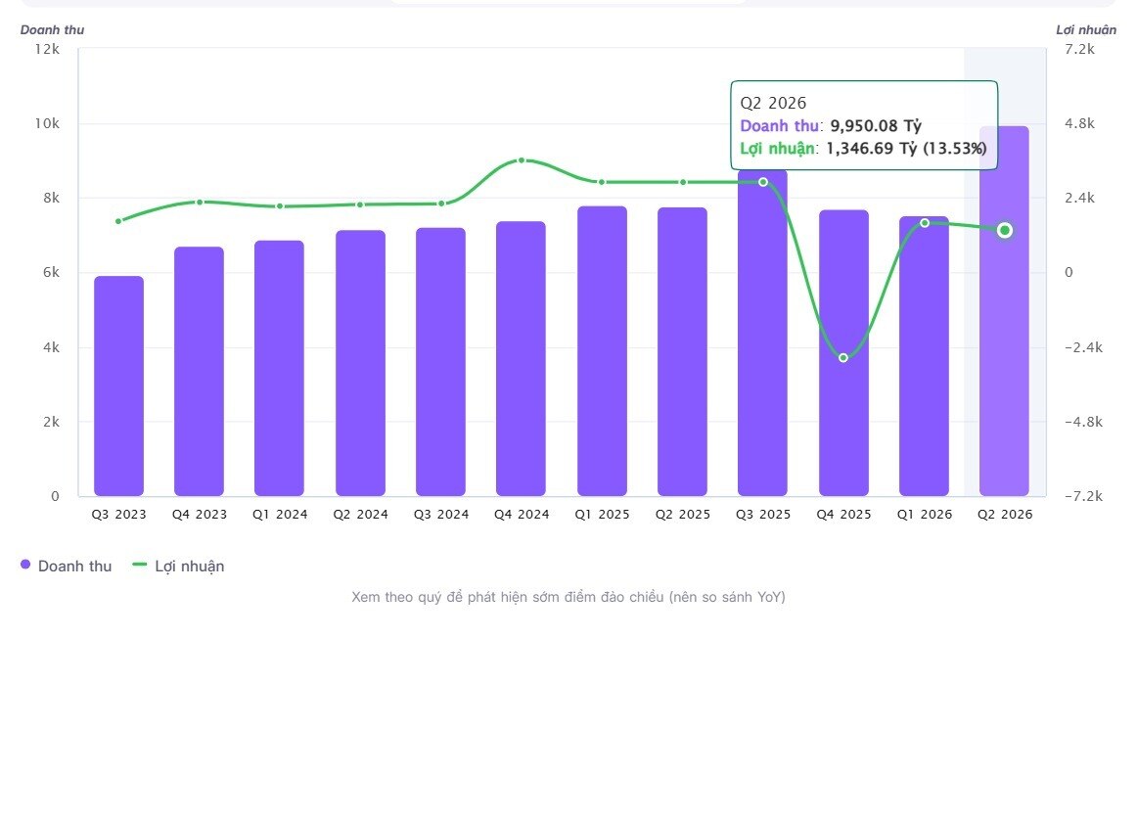Select the profit line point at Q4 2023

200,203
